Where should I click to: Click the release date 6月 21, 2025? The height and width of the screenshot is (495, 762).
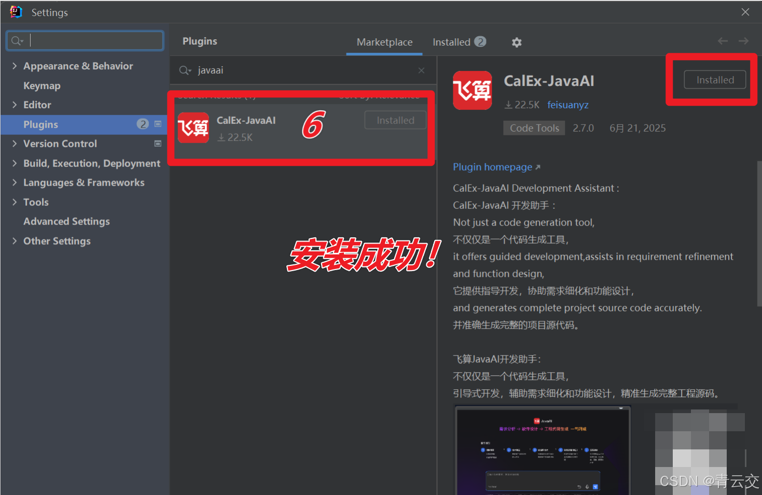(x=638, y=128)
